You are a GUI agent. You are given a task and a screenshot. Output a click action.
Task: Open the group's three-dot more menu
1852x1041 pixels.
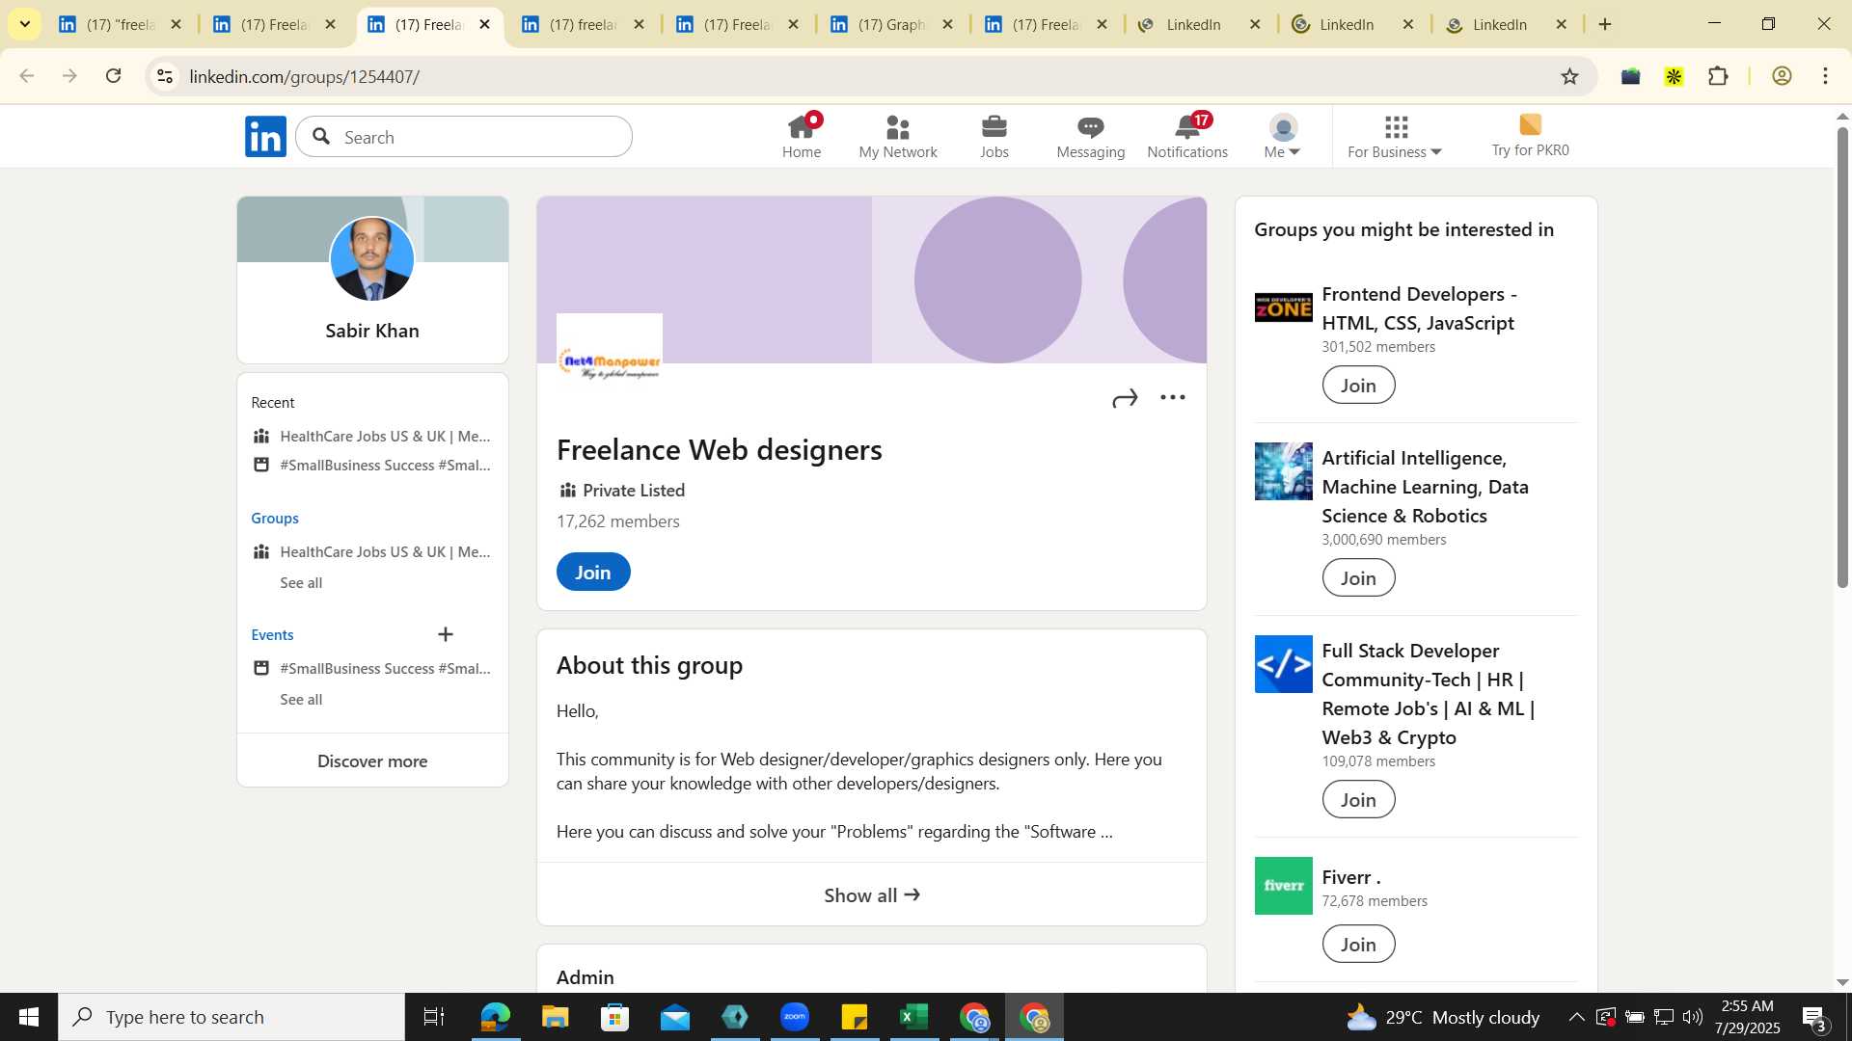pos(1173,397)
